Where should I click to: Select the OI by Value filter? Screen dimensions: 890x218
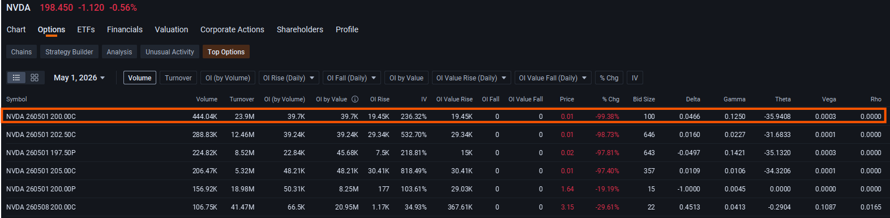pyautogui.click(x=407, y=78)
